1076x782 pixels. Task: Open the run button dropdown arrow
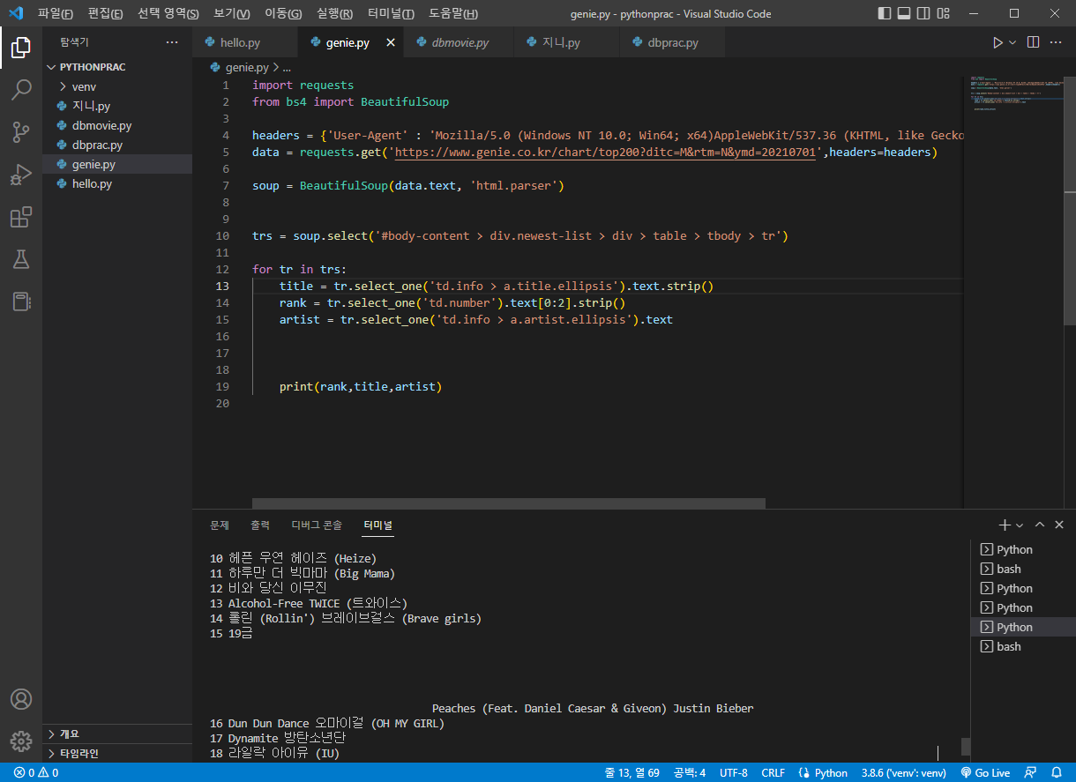coord(1012,42)
